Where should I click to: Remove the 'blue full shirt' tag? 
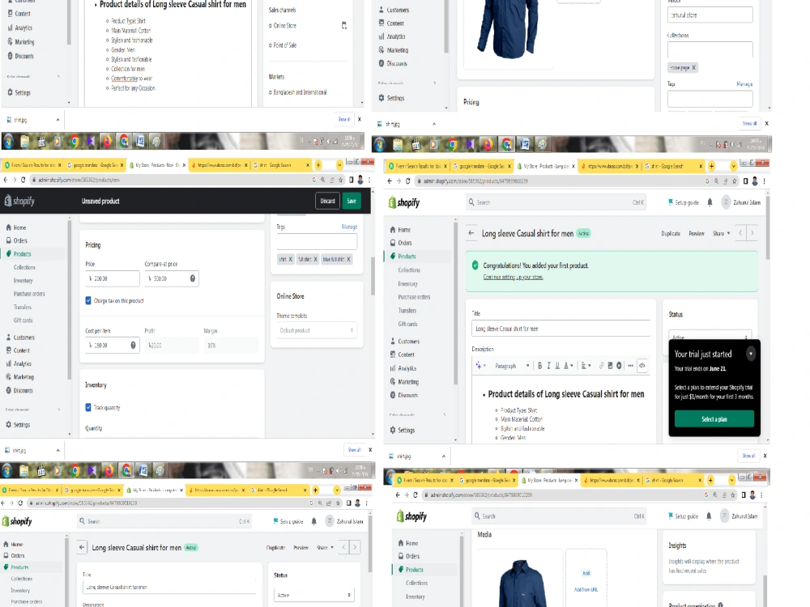point(348,259)
